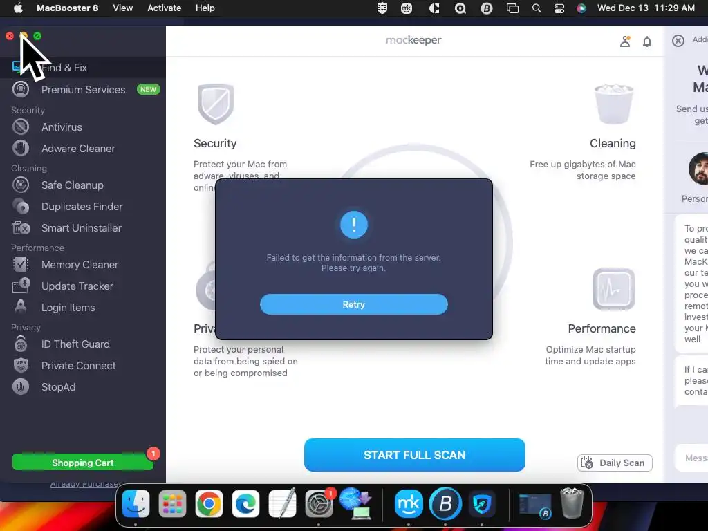Click the Security shield icon
Image resolution: width=708 pixels, height=531 pixels.
[216, 104]
